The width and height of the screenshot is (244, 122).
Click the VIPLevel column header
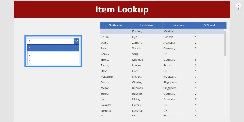tap(210, 25)
